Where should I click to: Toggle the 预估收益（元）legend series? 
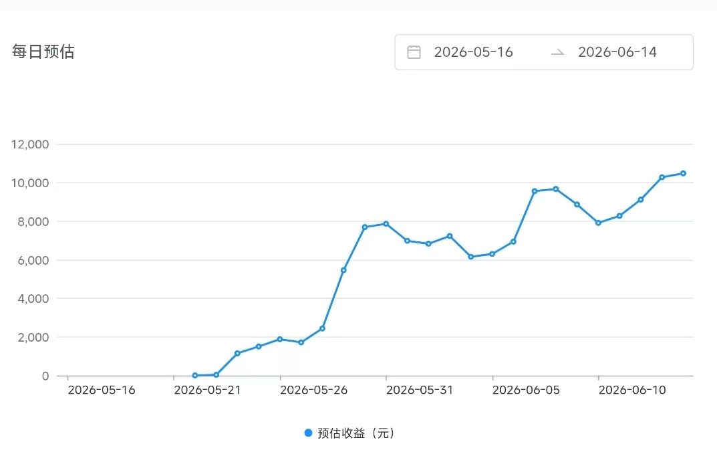[349, 433]
